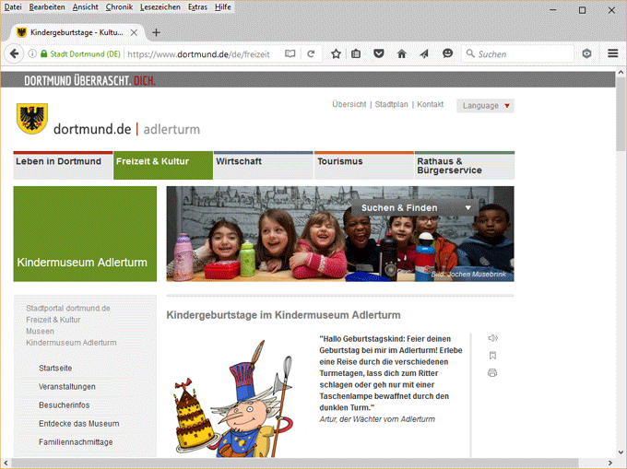This screenshot has width=627, height=469.
Task: Click the paper plane share icon
Action: pyautogui.click(x=424, y=53)
